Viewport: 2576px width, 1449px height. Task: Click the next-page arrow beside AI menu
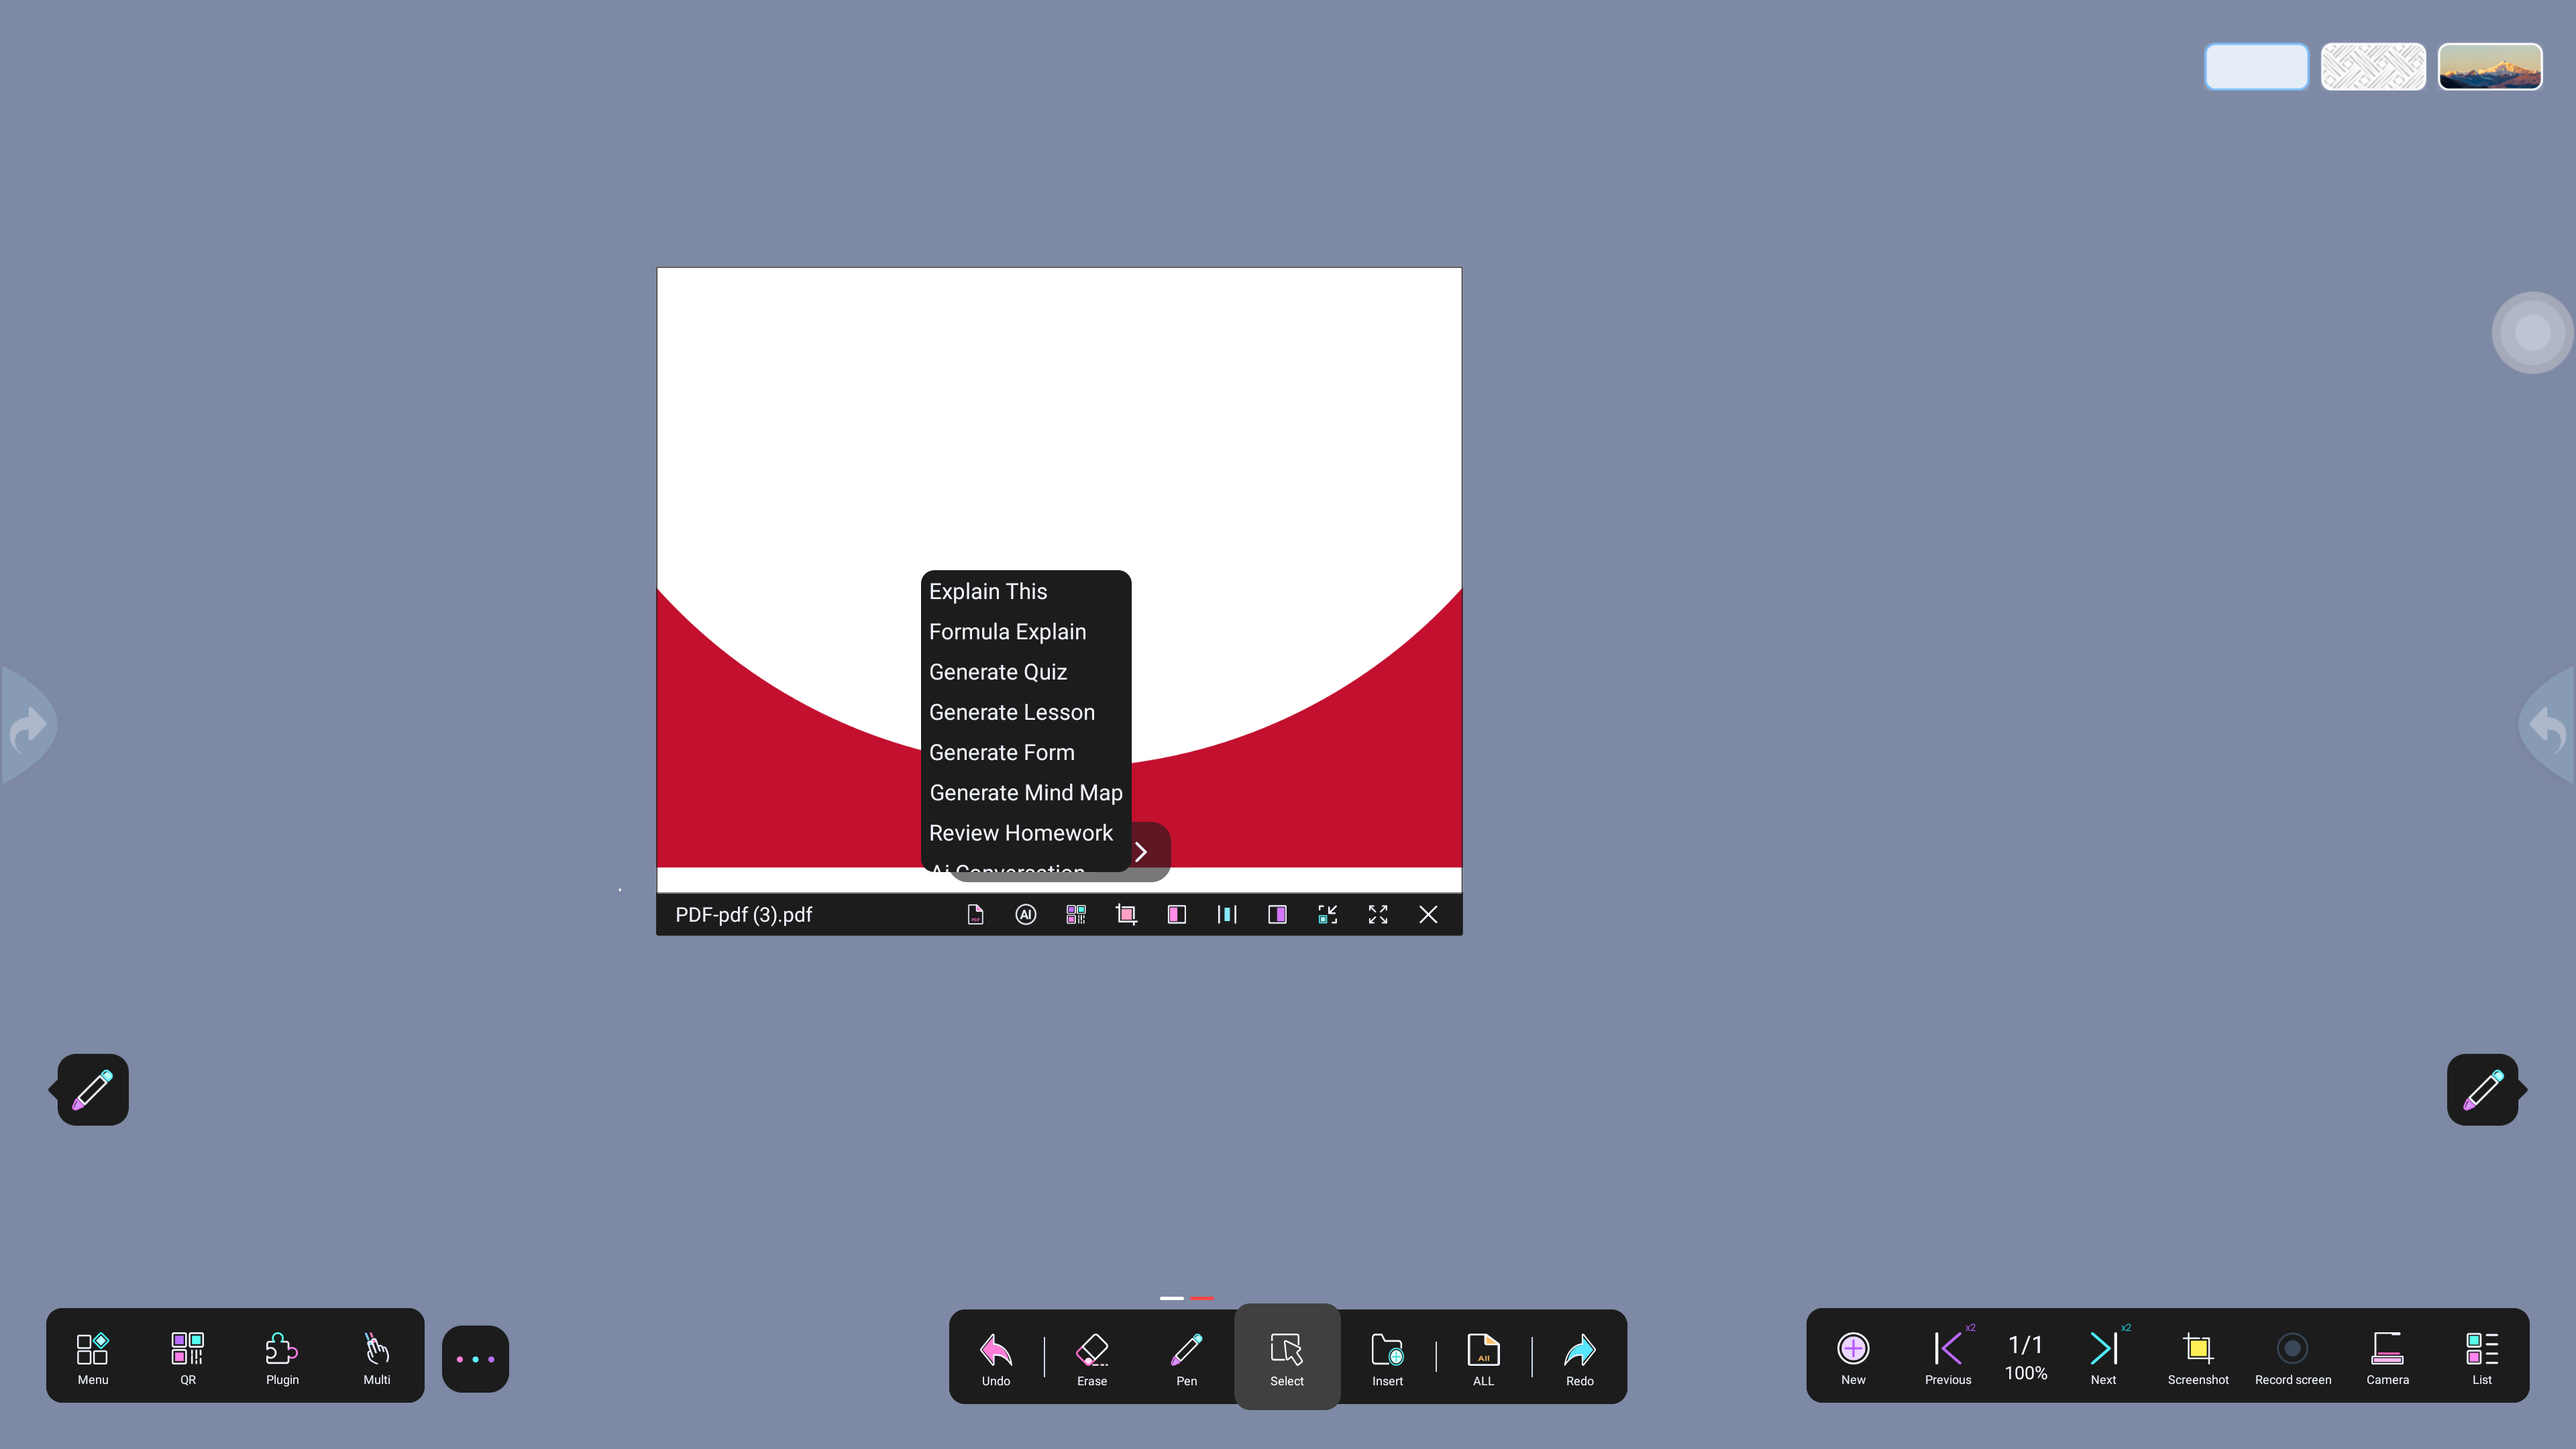point(1142,851)
